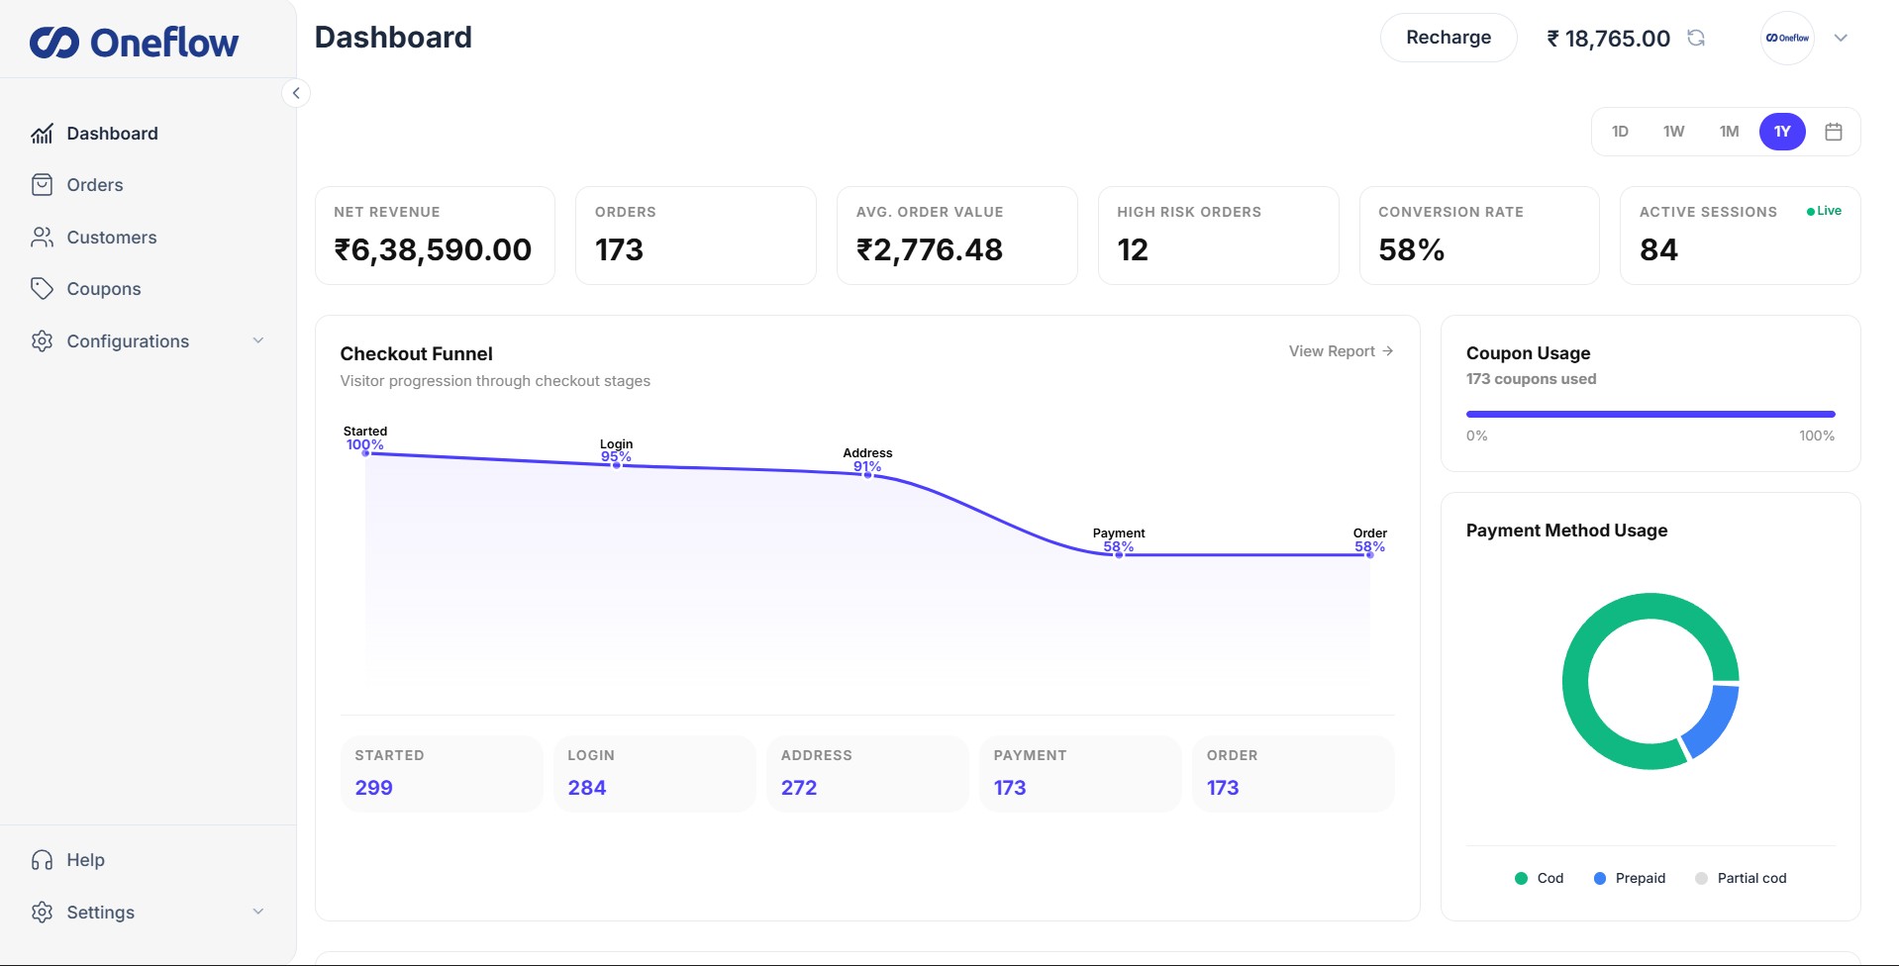Refresh the wallet balance with the refresh icon
Screen dimensions: 1899x966
click(1696, 37)
